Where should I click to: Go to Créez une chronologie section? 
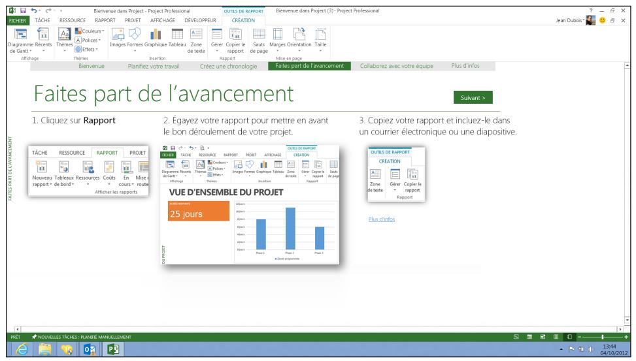tap(228, 66)
